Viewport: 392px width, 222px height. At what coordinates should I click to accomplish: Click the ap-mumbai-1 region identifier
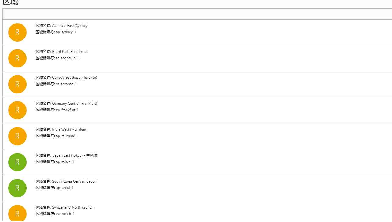[x=67, y=136]
